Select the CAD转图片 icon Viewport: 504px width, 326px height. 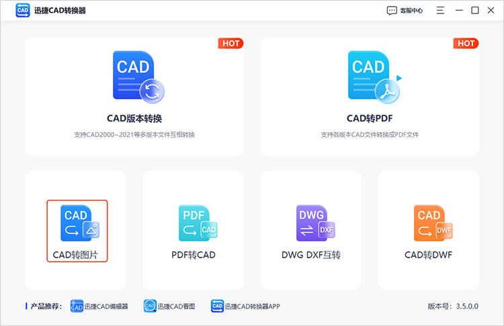click(x=80, y=223)
